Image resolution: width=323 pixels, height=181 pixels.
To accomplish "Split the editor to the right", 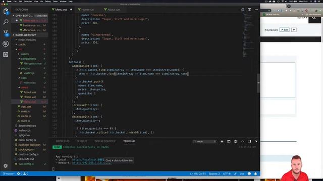I will click(249, 10).
